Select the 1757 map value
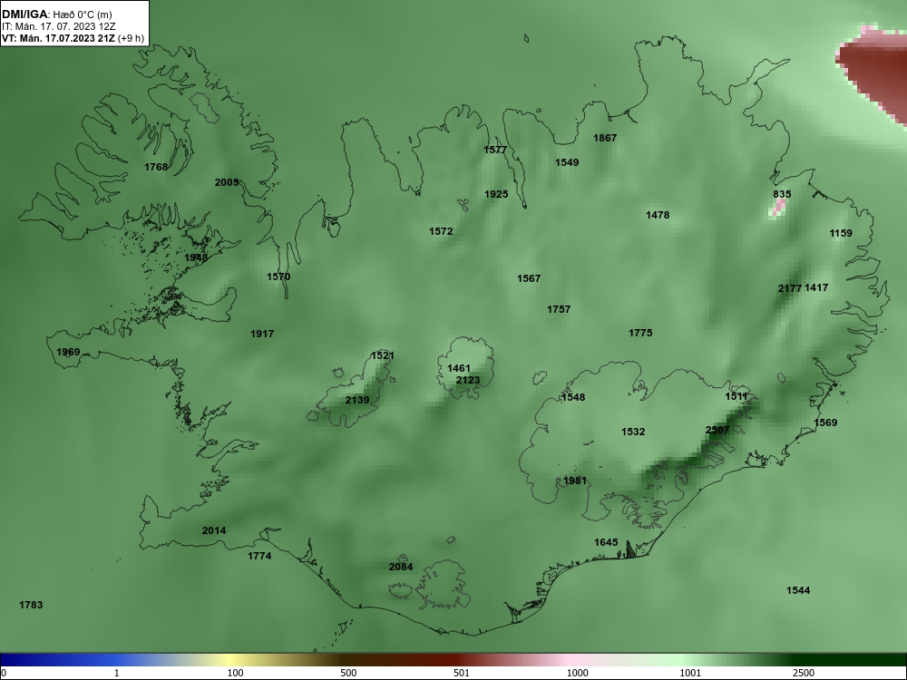 click(x=559, y=309)
